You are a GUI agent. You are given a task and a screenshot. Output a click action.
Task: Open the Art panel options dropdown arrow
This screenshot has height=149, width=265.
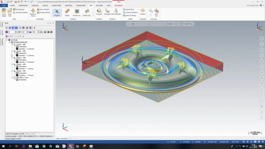point(48,23)
